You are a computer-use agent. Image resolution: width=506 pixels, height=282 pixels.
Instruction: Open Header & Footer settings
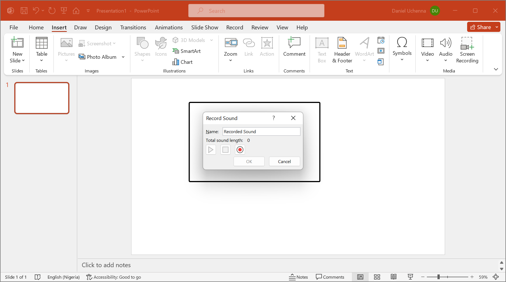click(342, 50)
